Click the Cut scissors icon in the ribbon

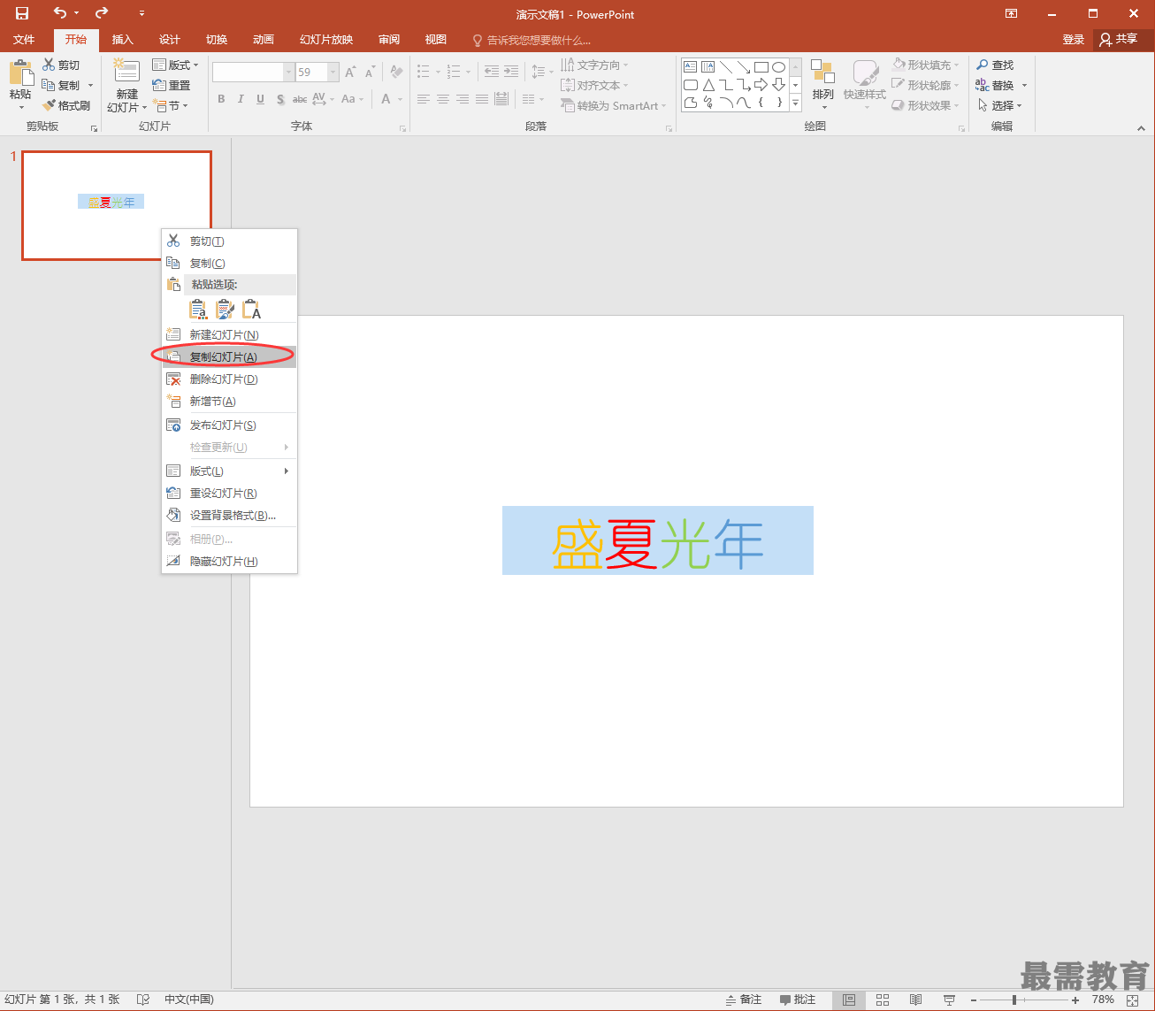coord(49,65)
